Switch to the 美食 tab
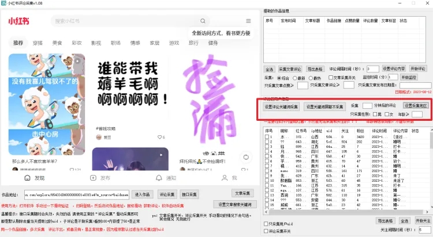433x237 pixels. [57, 43]
